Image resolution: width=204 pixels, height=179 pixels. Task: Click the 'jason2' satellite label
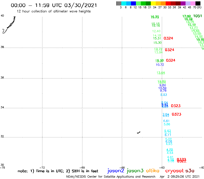[x=116, y=171]
